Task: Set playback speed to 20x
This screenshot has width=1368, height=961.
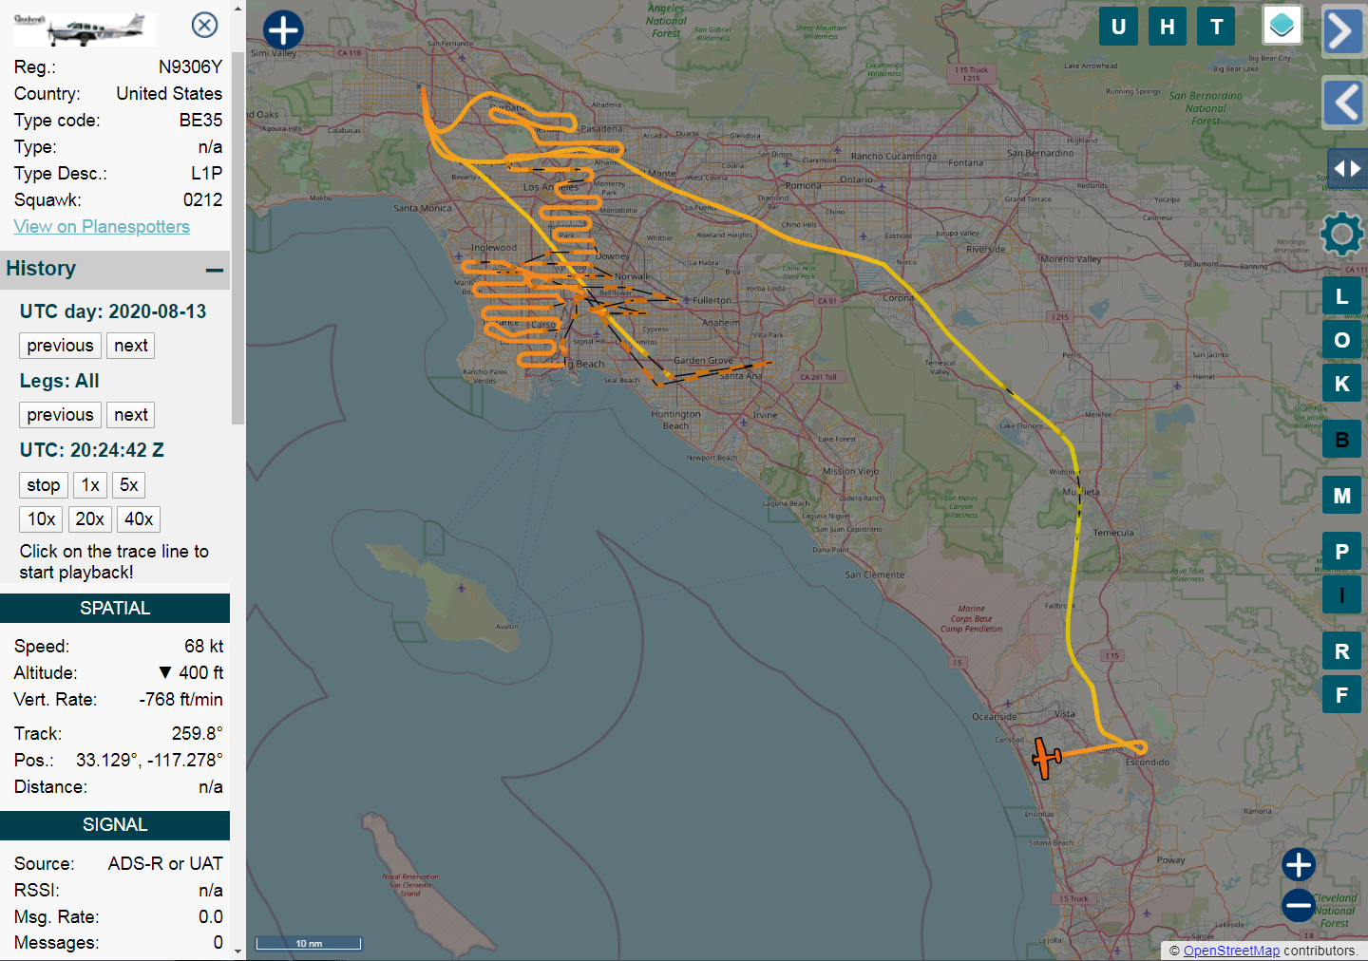Action: tap(90, 519)
